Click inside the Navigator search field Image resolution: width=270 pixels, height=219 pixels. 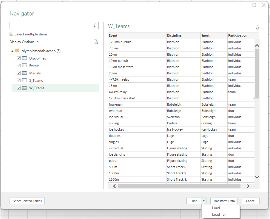(x=51, y=26)
